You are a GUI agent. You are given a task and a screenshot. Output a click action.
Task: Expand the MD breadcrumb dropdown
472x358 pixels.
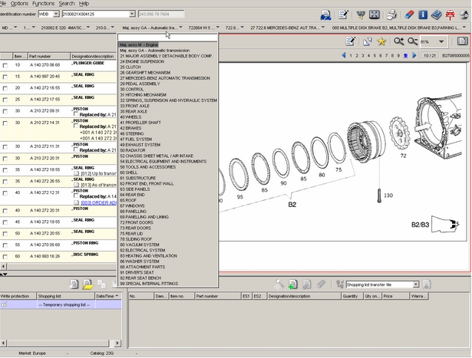click(x=15, y=28)
